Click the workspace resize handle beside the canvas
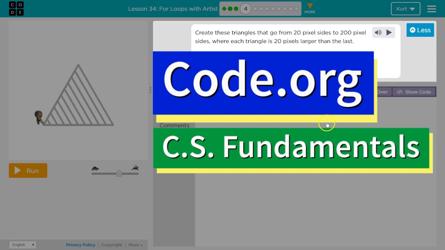Image resolution: width=445 pixels, height=250 pixels. coord(150,90)
